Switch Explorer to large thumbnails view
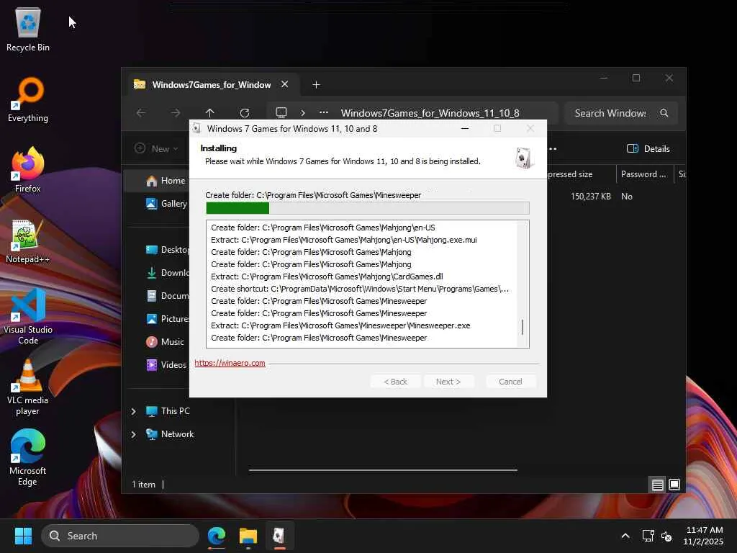 pos(674,485)
